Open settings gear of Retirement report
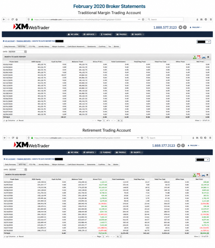The height and width of the screenshot is (248, 215). 207,175
